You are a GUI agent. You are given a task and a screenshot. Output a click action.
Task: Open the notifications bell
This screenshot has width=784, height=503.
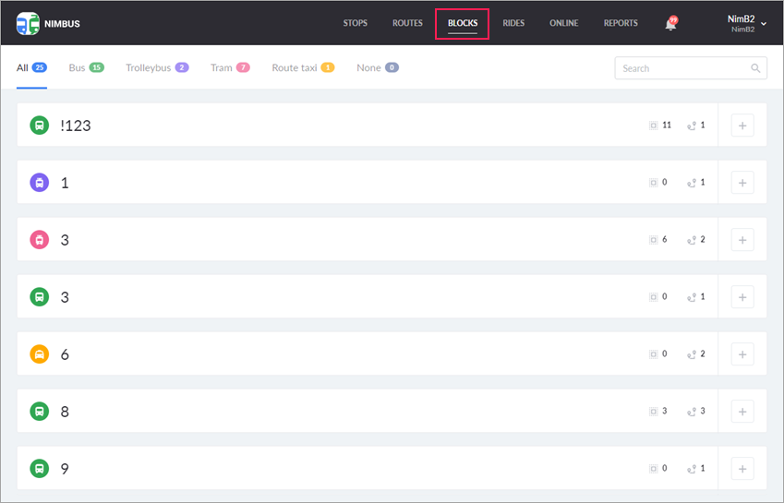(x=670, y=23)
